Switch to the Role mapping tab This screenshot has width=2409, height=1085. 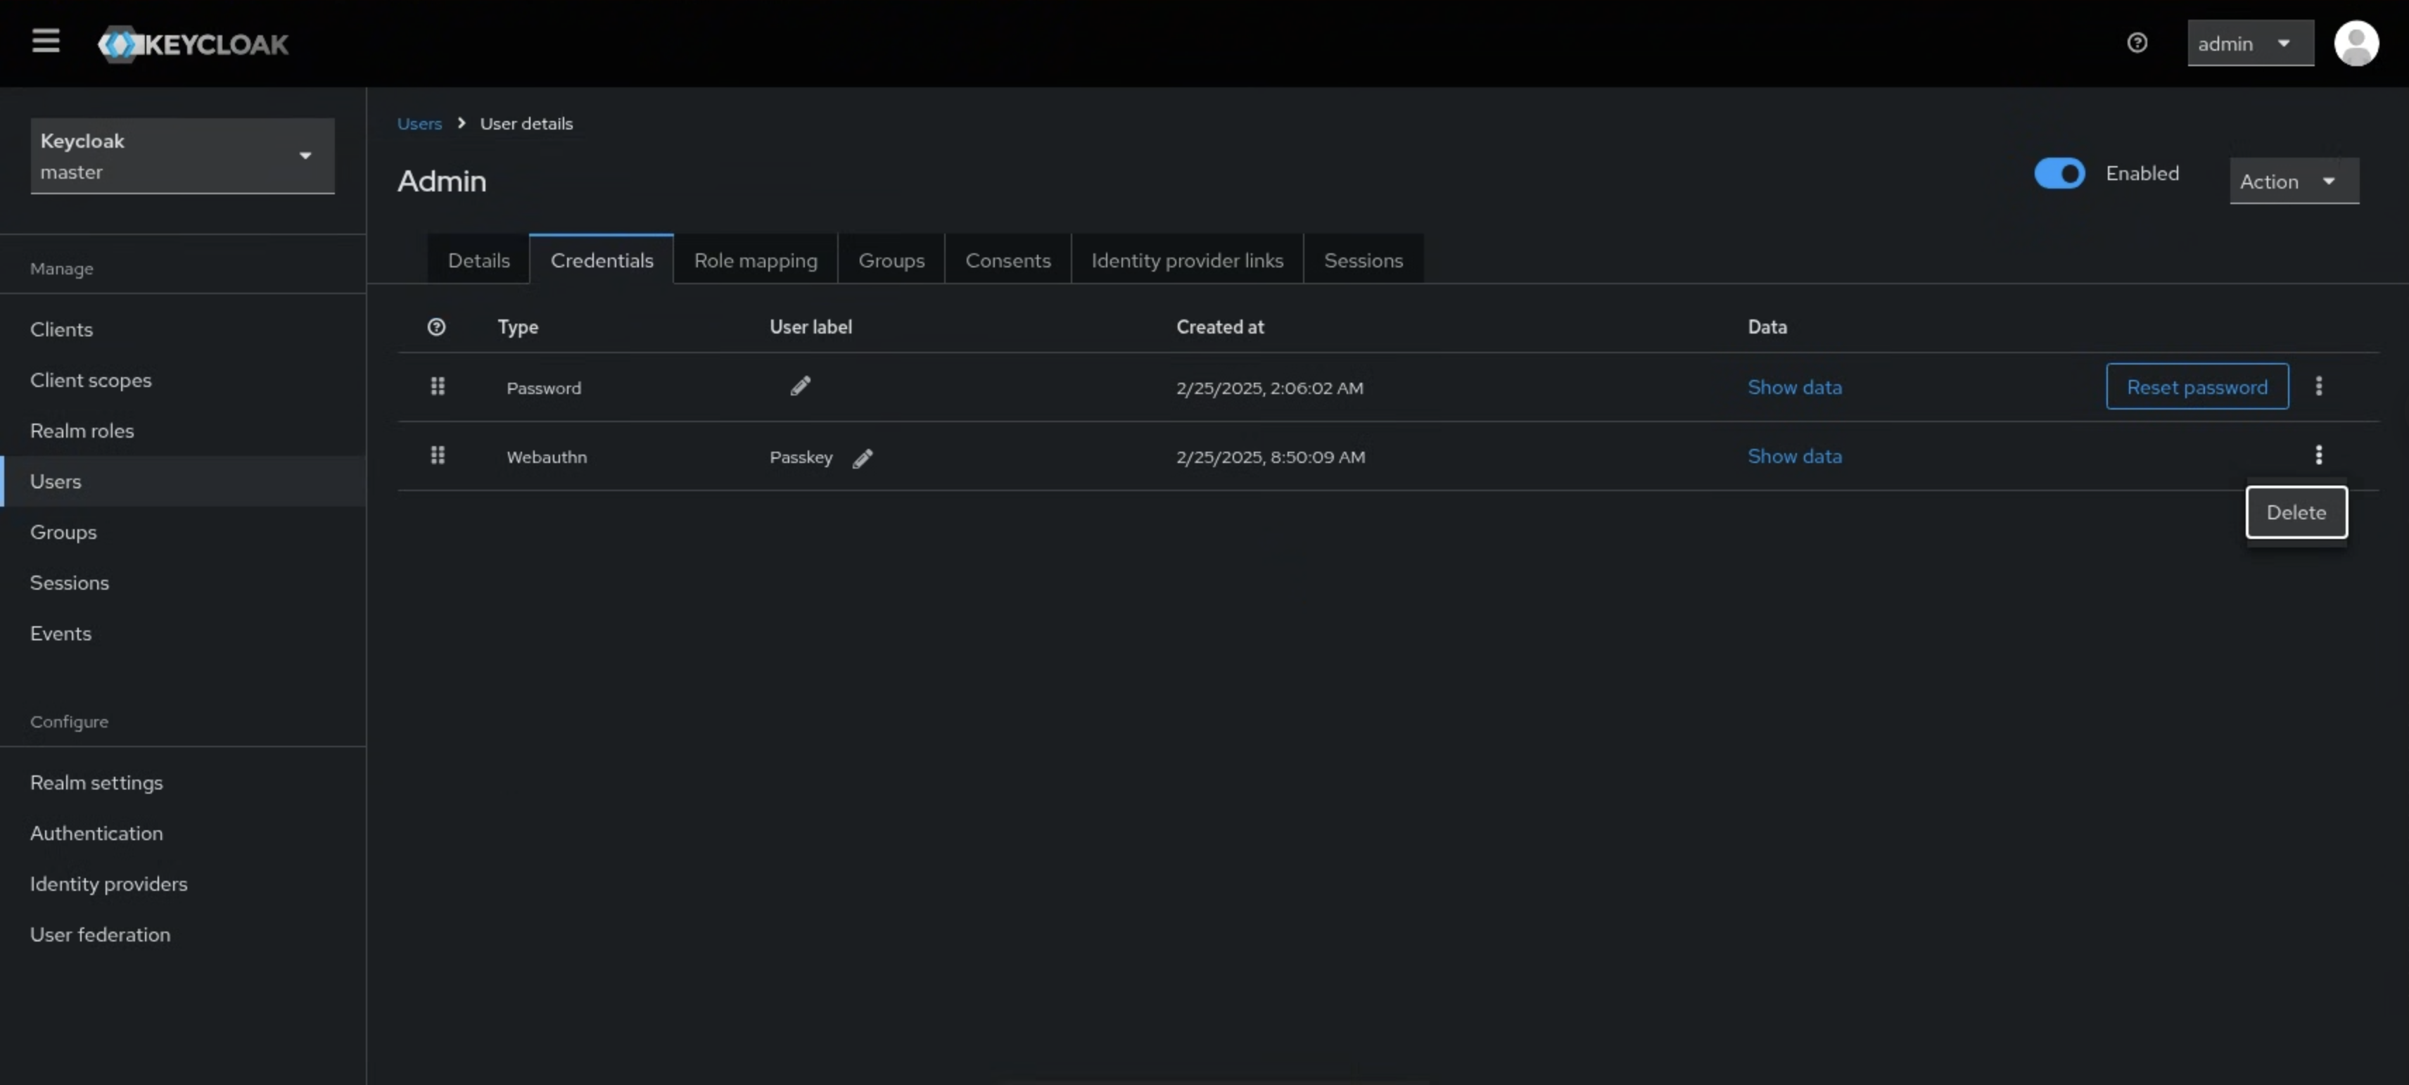click(755, 260)
